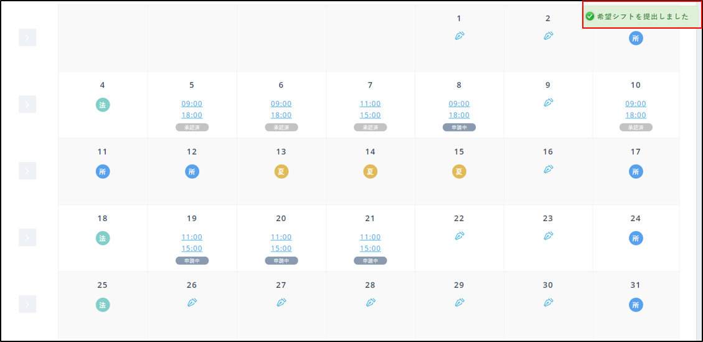Open the edit pencil for day 9

tap(548, 102)
